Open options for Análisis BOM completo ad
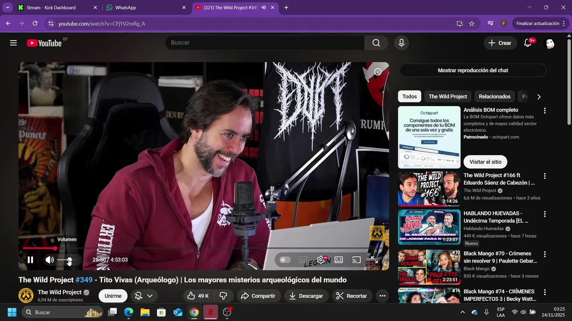 point(545,111)
